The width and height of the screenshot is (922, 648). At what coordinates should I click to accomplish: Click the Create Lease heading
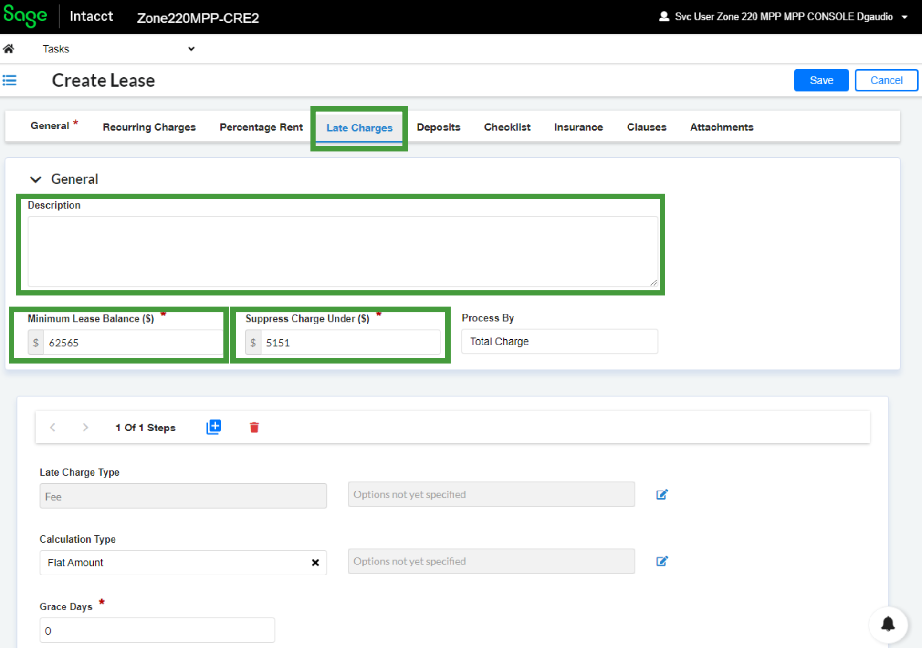tap(104, 80)
